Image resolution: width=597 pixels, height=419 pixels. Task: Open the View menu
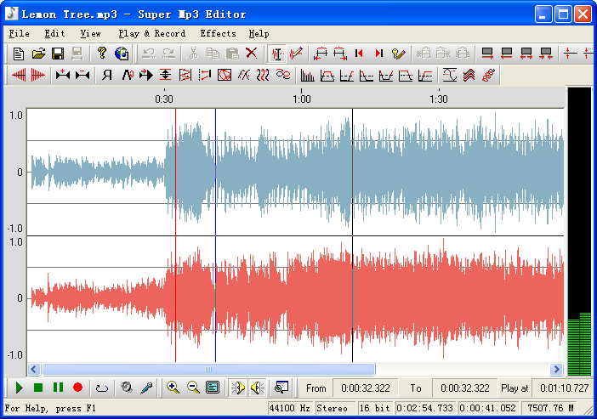click(90, 33)
